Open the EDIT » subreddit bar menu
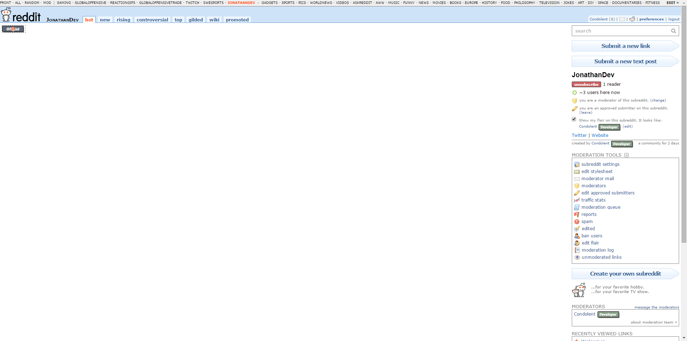687x341 pixels. click(x=673, y=3)
